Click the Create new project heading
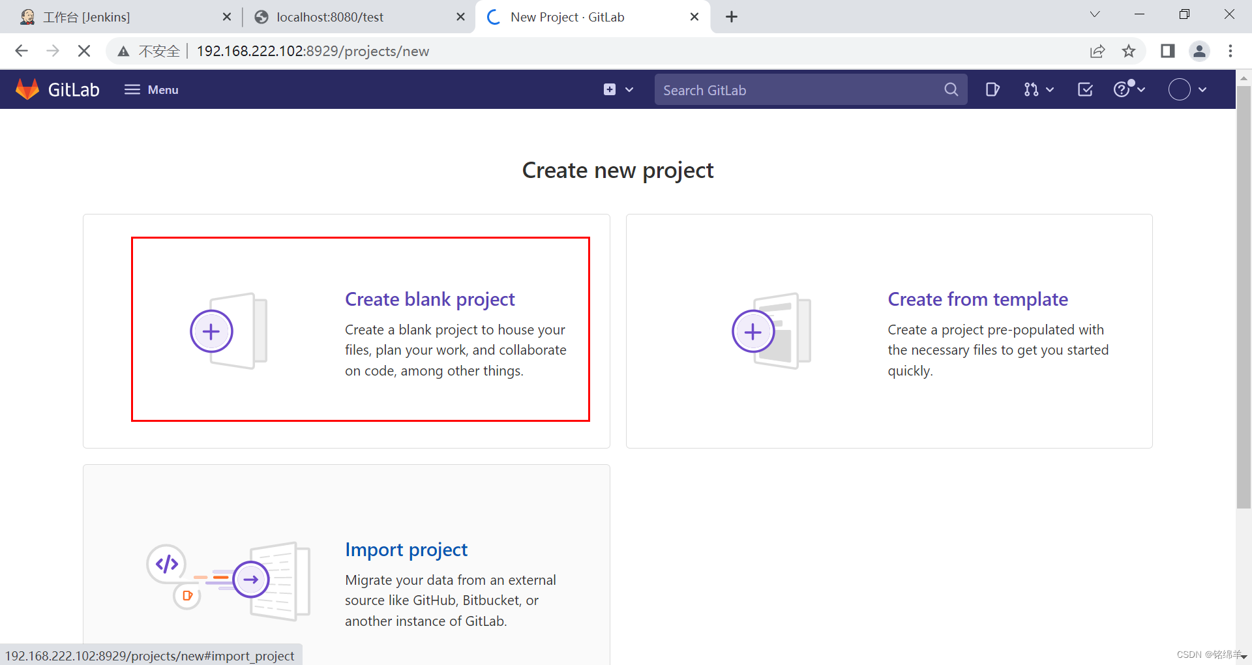 [618, 170]
